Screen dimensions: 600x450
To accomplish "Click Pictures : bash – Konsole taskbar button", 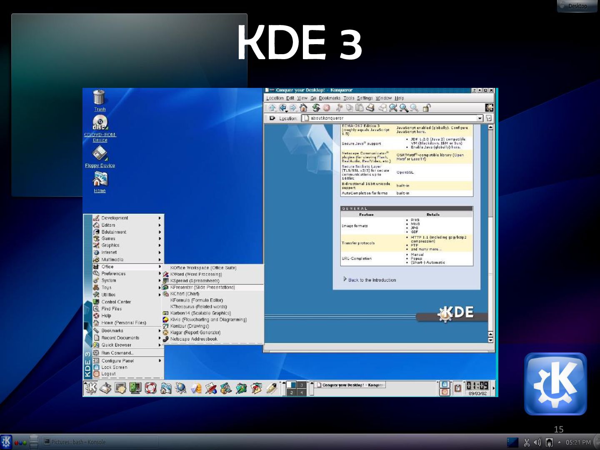I will (x=100, y=442).
